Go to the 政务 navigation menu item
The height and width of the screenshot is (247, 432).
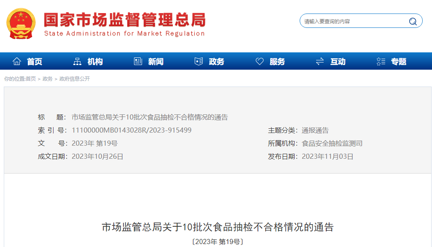tap(217, 62)
